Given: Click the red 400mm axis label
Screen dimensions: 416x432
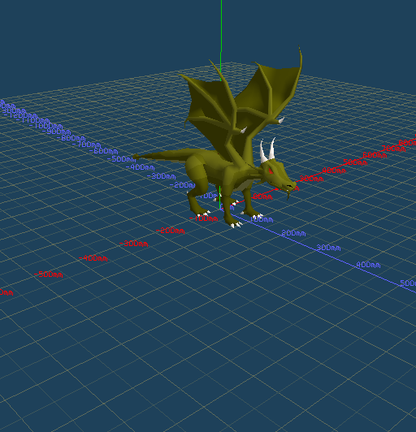Looking at the screenshot, I should point(334,171).
